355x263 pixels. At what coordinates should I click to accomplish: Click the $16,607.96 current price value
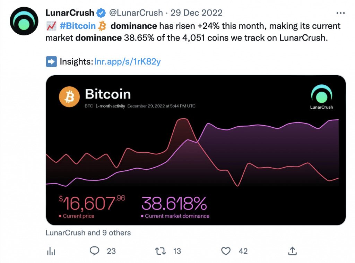[x=92, y=204]
